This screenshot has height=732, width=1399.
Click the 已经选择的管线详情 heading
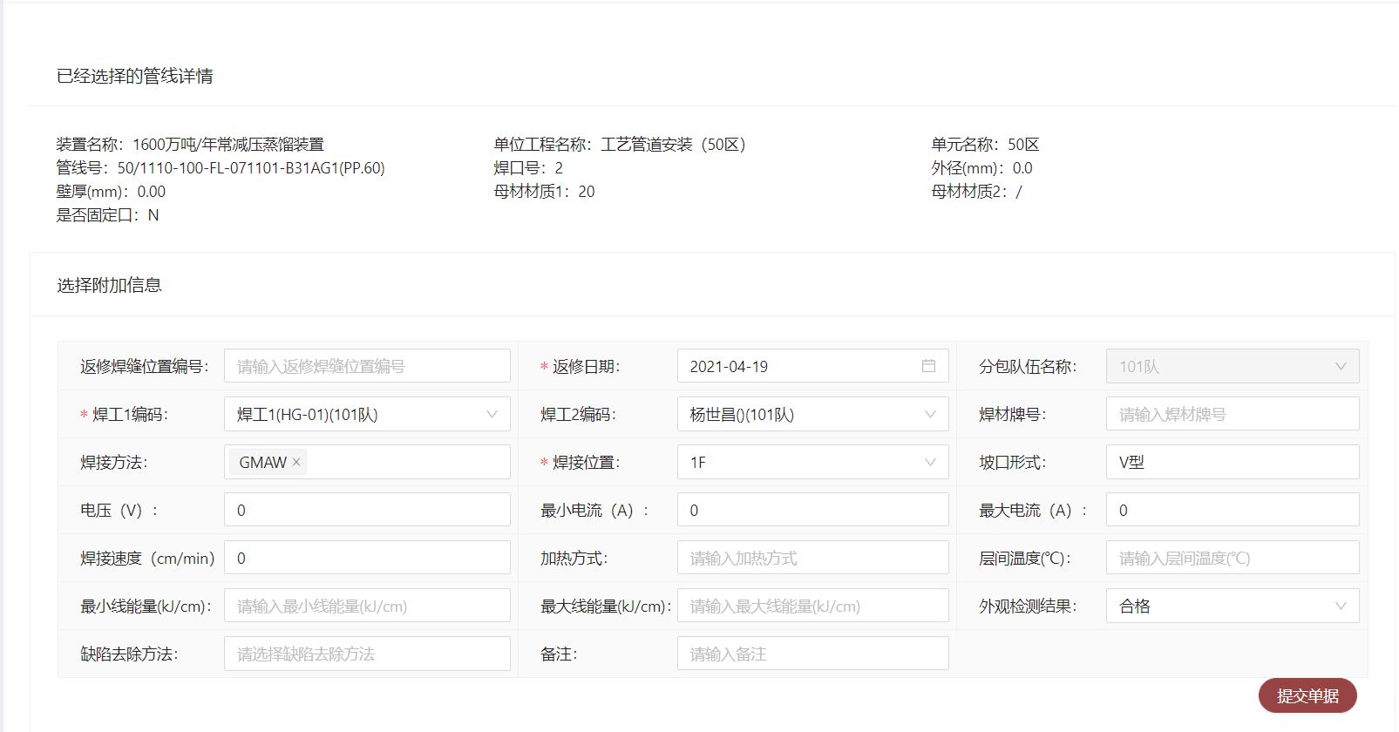pos(135,76)
